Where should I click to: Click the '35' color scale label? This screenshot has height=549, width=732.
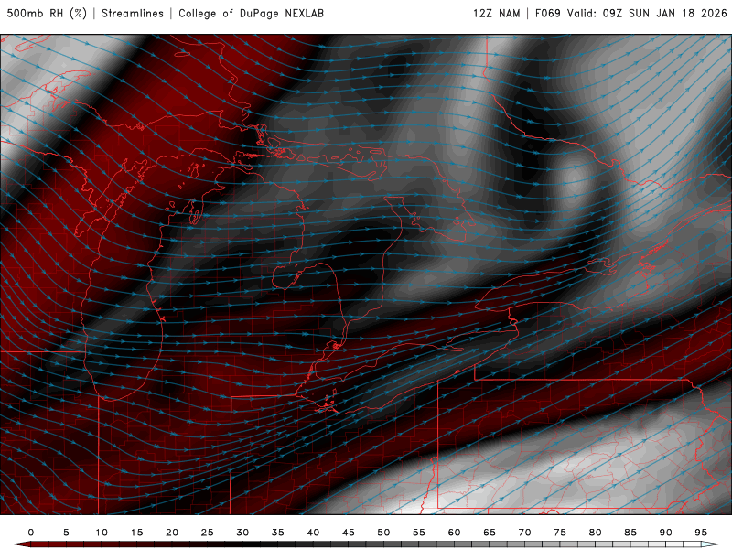[x=278, y=533]
